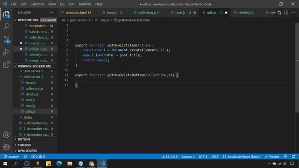This screenshot has height=168, width=299.
Task: Switch to the template.html tab
Action: (x=76, y=13)
